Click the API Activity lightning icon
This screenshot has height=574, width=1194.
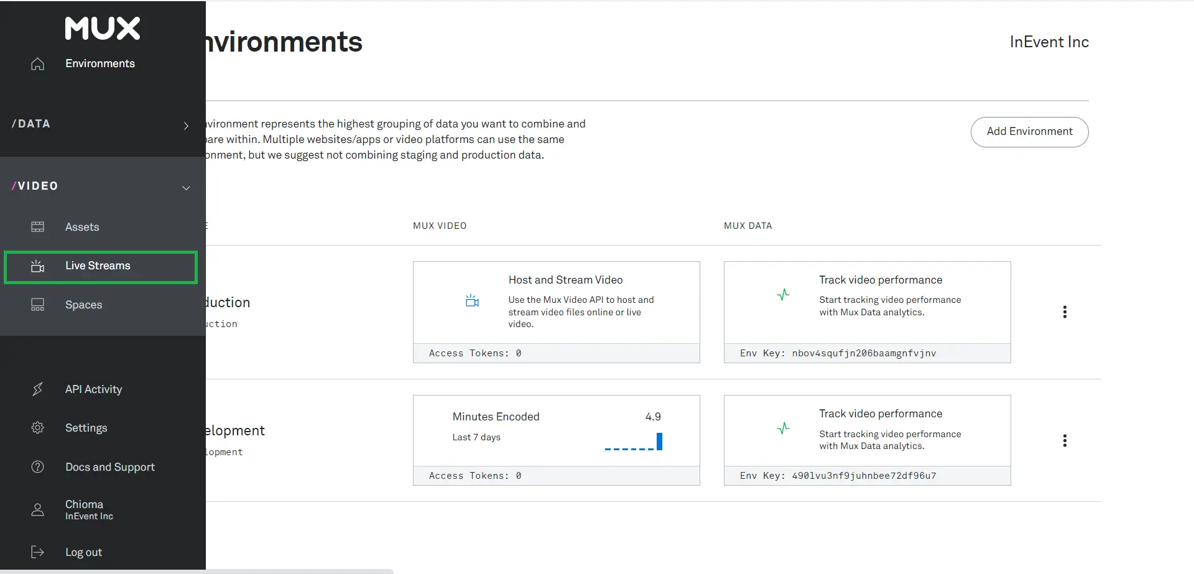[37, 389]
